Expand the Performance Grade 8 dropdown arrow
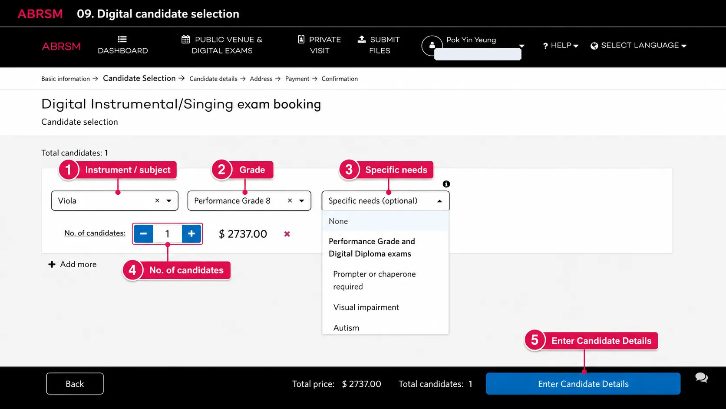This screenshot has height=409, width=726. click(x=302, y=201)
